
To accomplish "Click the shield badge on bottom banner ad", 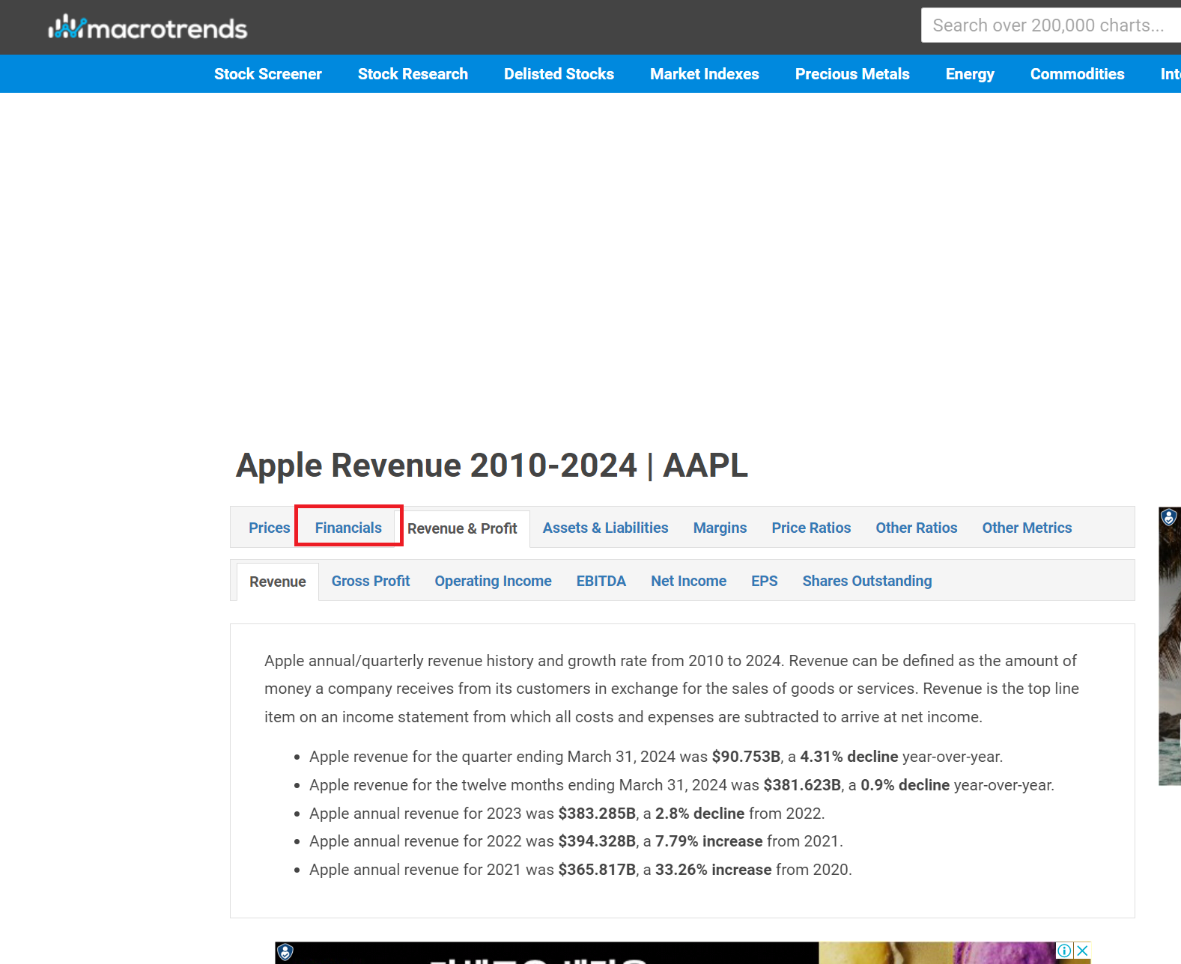I will point(285,952).
